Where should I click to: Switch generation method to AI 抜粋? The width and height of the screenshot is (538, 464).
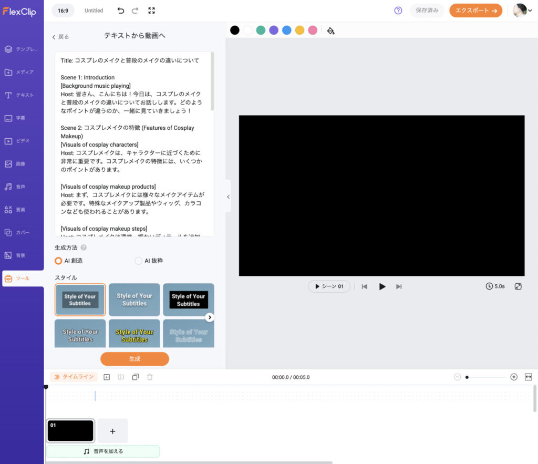coord(138,261)
